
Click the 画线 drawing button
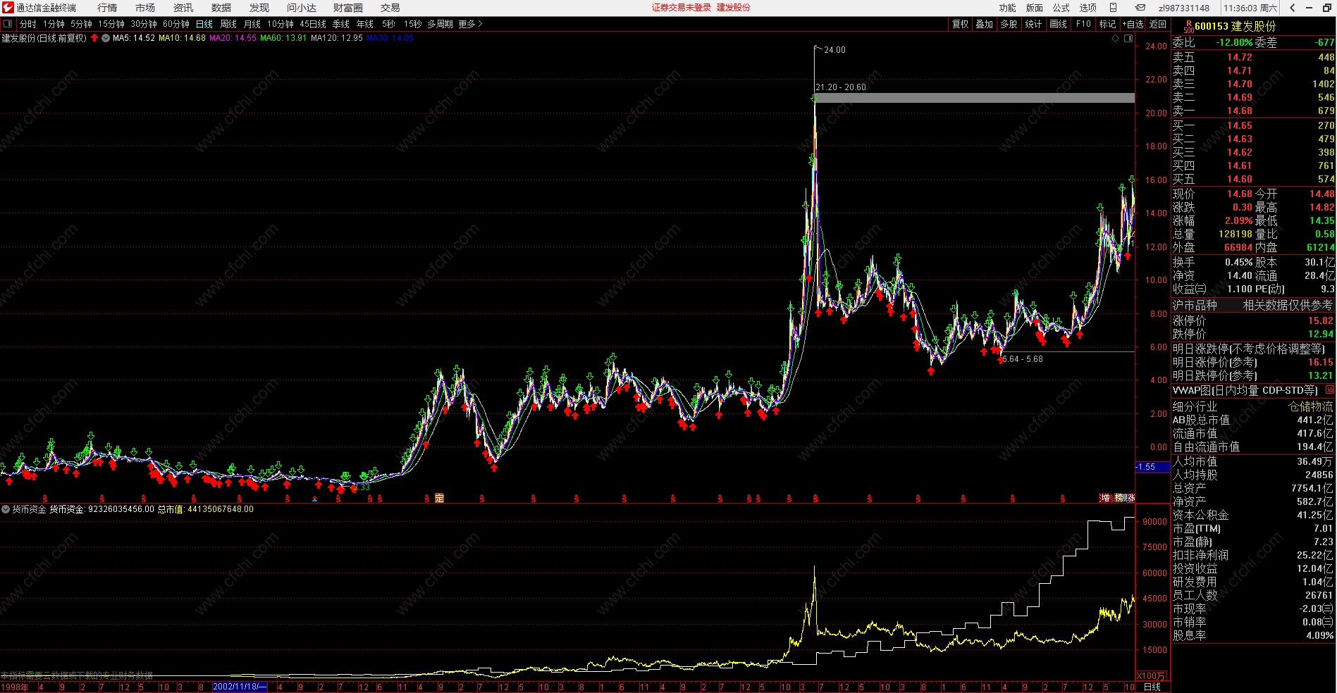pos(1059,24)
